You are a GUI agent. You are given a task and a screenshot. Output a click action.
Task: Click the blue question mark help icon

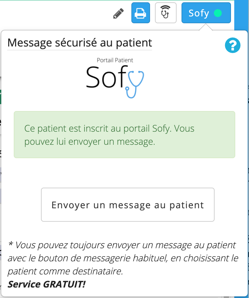point(233,45)
